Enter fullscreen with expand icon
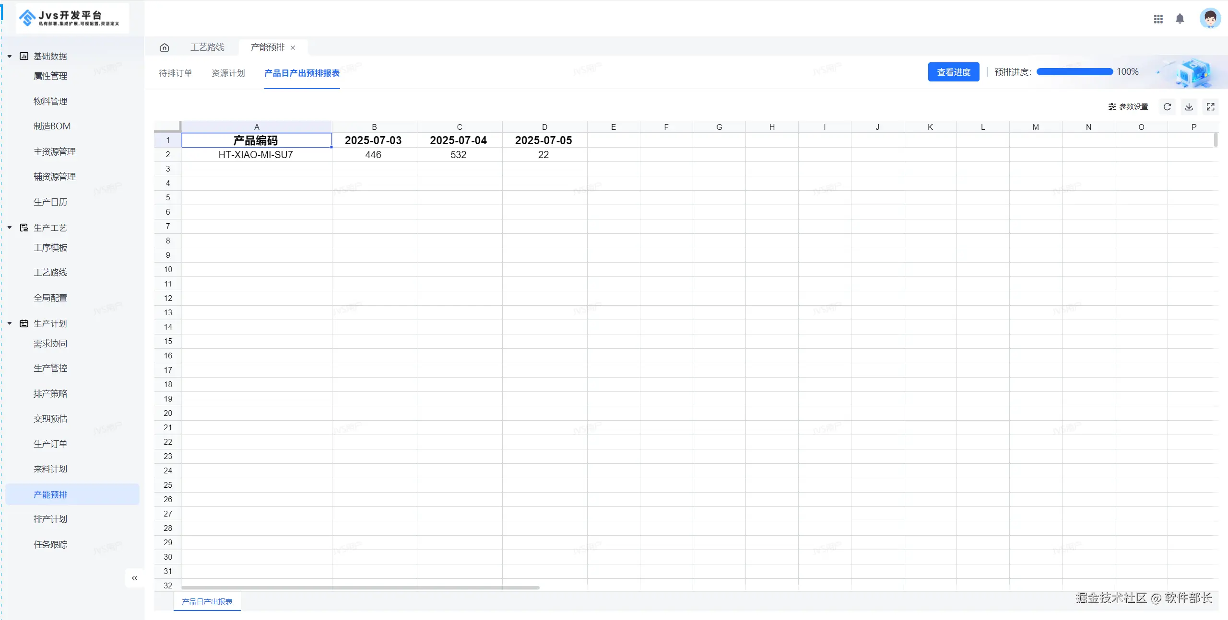 point(1210,107)
